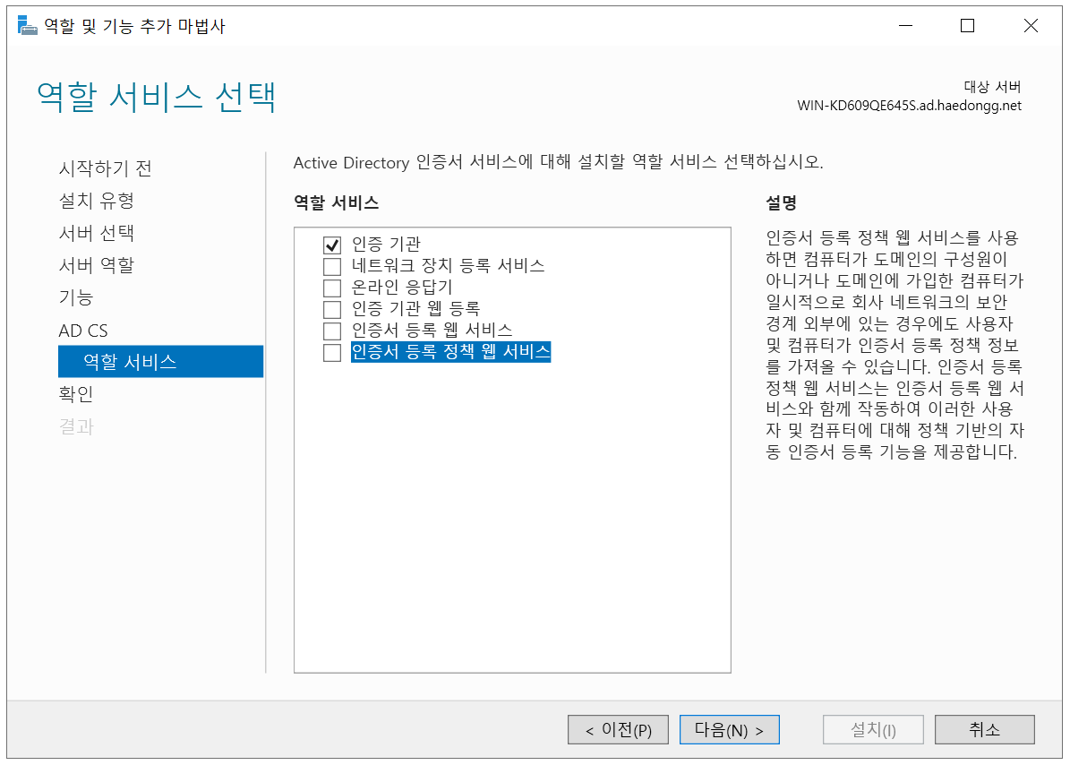Click the 이전(P) button
Viewport: 1070px width, 765px height.
click(x=618, y=729)
